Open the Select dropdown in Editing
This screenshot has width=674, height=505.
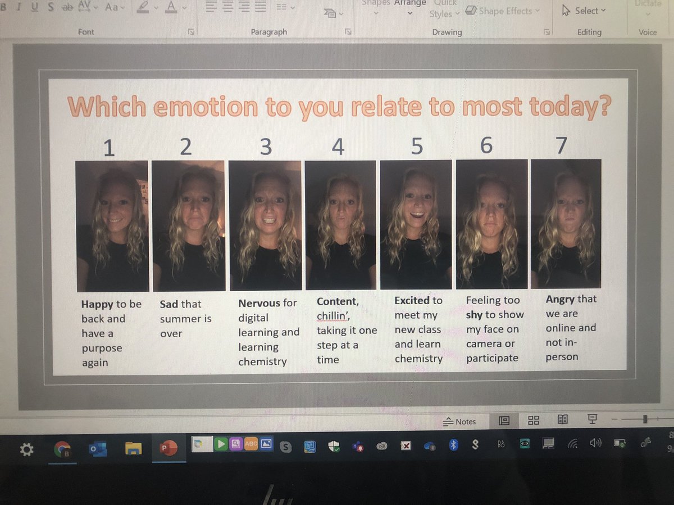pos(585,10)
